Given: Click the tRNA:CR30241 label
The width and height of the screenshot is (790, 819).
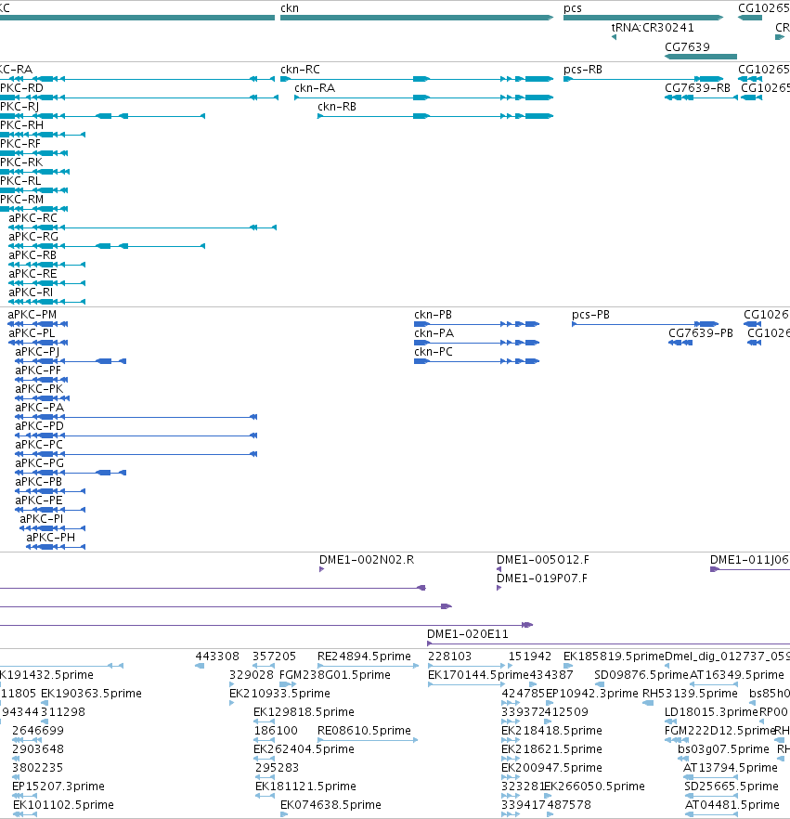Looking at the screenshot, I should coord(653,28).
